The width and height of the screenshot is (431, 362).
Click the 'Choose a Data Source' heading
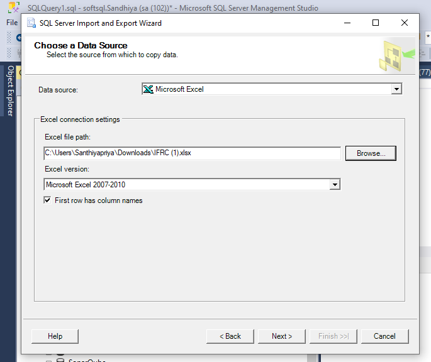(x=81, y=45)
